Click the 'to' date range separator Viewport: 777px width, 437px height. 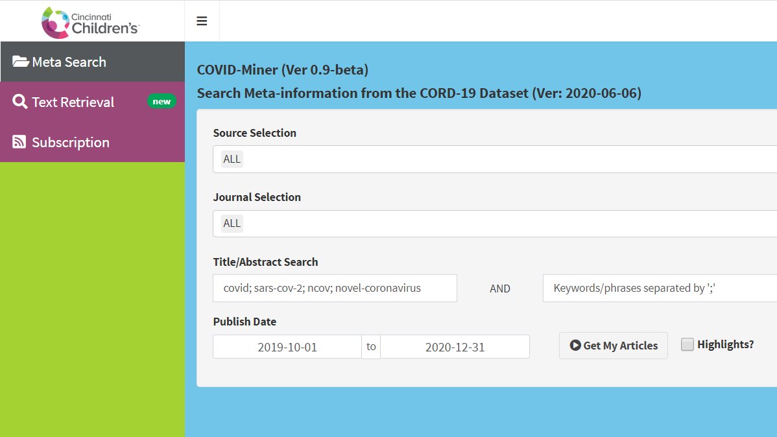point(371,347)
